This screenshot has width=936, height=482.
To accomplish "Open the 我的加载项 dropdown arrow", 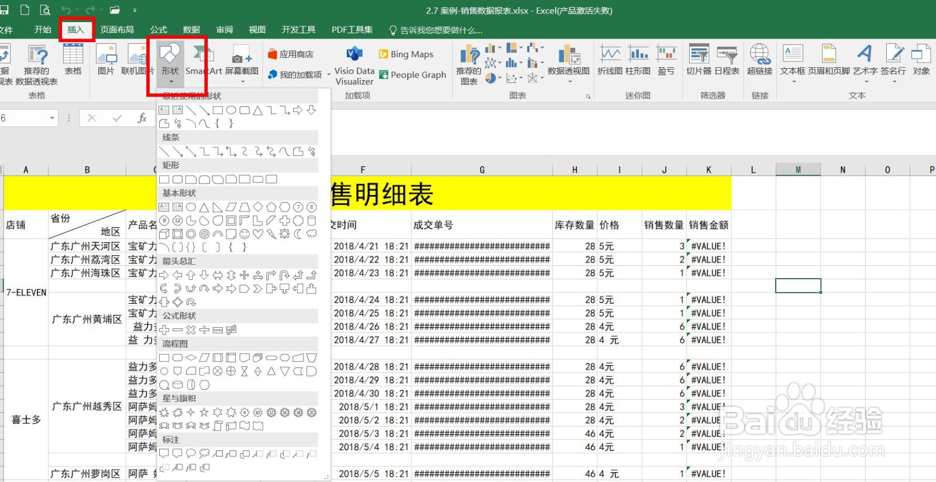I will [x=329, y=75].
